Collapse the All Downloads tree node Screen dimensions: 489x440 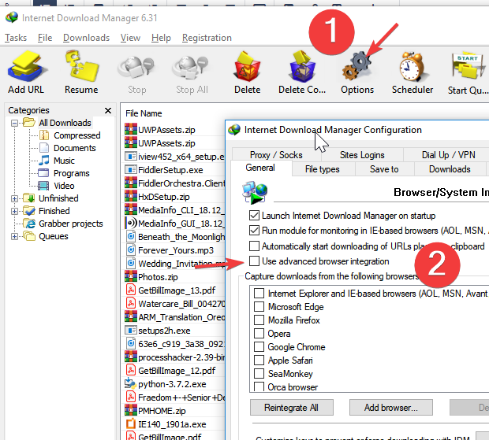coord(14,124)
